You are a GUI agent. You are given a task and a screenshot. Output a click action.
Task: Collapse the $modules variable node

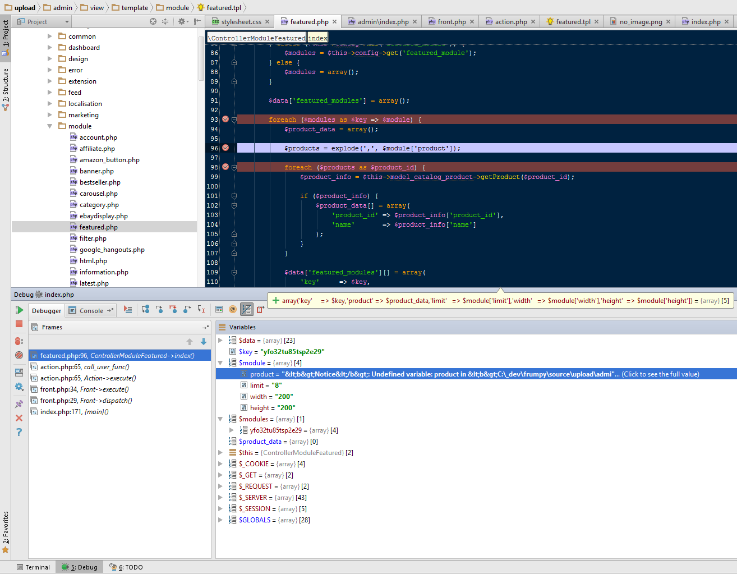(220, 419)
